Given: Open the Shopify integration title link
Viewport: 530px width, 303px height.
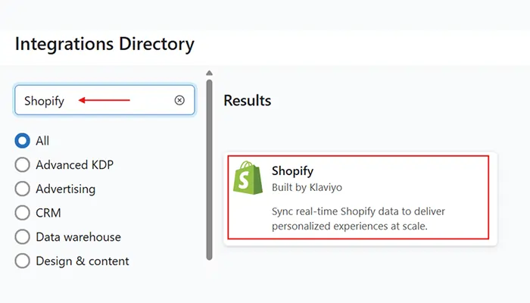Looking at the screenshot, I should coord(292,171).
